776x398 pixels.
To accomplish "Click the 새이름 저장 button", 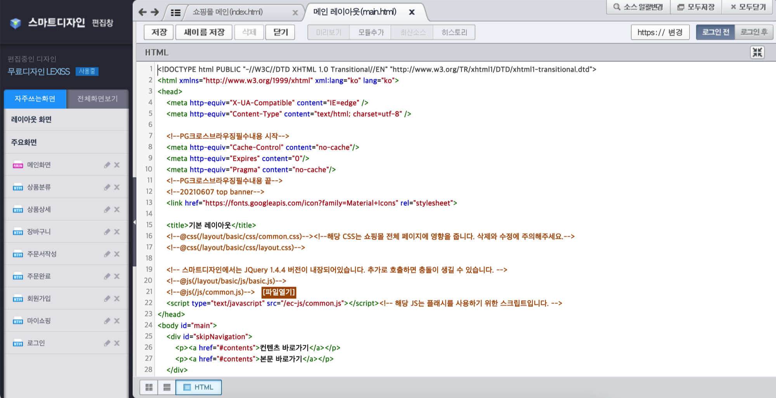I will tap(204, 32).
